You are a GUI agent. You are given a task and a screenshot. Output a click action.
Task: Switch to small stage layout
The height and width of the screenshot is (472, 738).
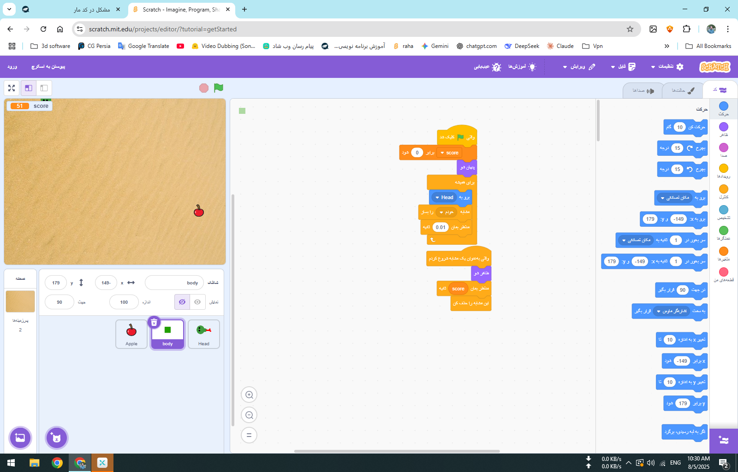click(29, 88)
